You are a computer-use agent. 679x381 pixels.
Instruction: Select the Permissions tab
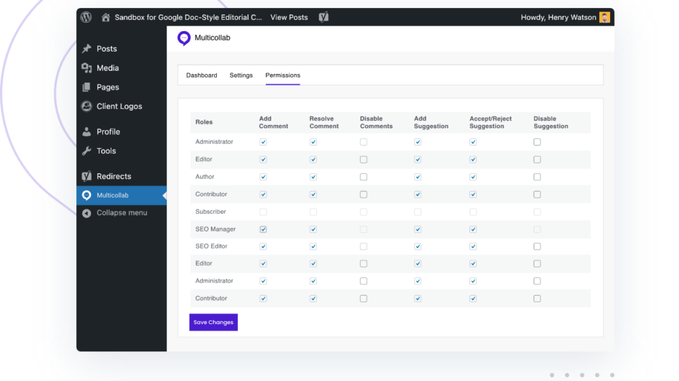point(282,75)
